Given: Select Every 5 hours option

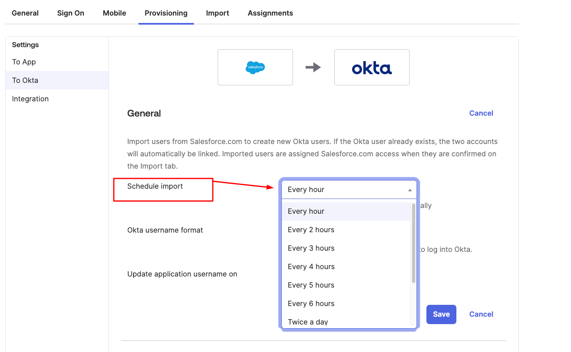Looking at the screenshot, I should point(346,285).
